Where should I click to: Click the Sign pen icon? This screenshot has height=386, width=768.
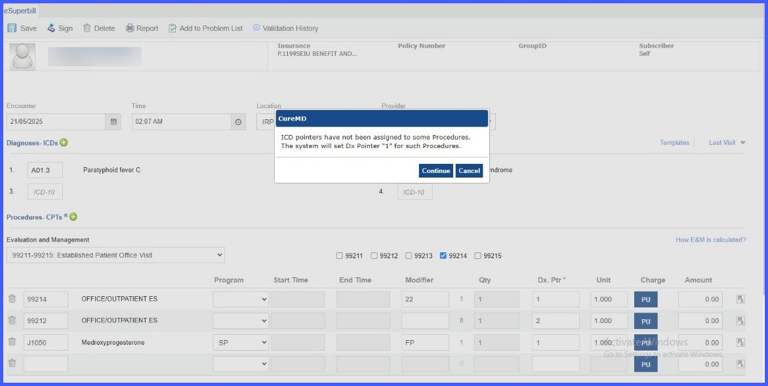click(51, 28)
